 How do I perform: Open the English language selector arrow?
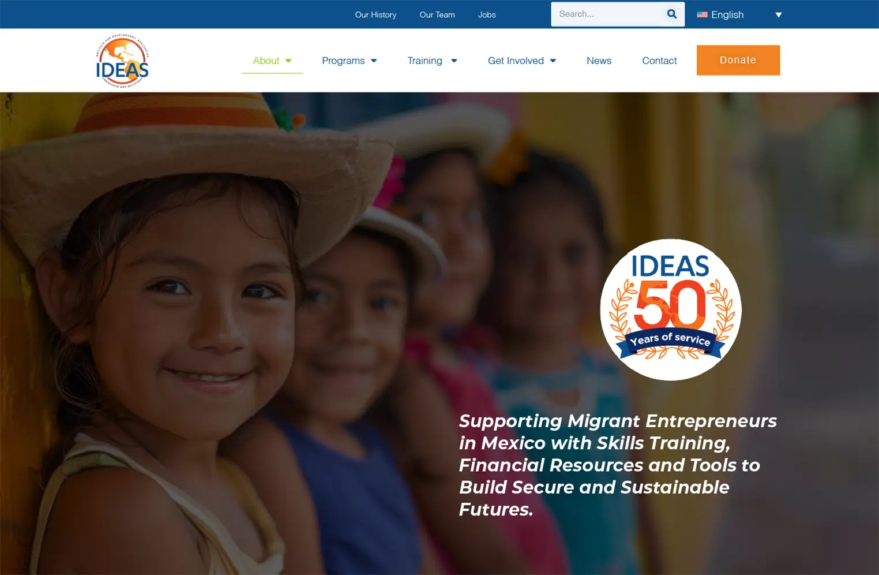(779, 15)
